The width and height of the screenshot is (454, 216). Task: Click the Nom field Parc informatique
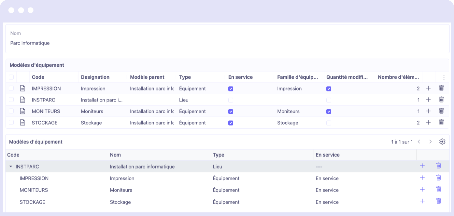point(30,43)
